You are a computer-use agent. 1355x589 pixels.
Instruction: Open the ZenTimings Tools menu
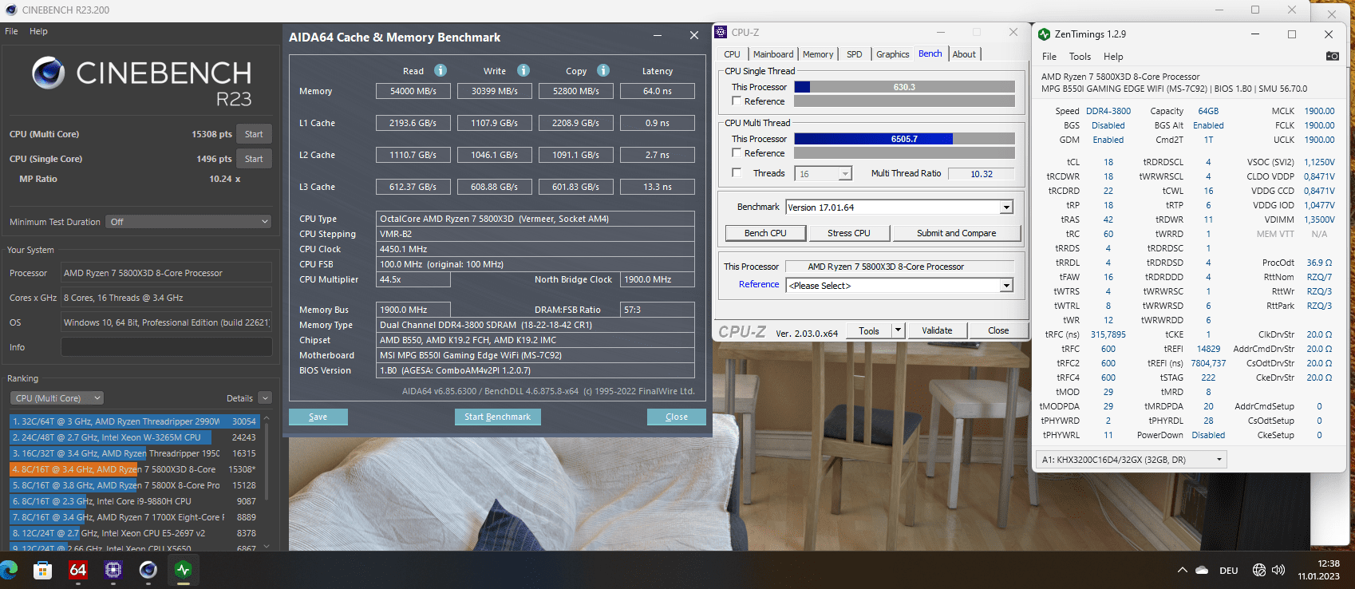[1080, 57]
